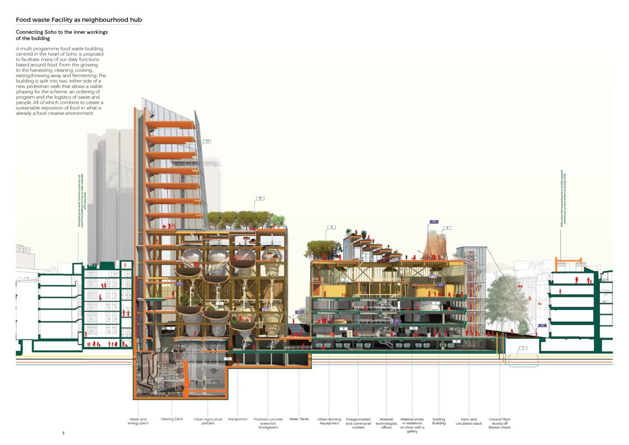Click the '1' tag above the underground tunnel
629x445 pixels.
[523, 348]
